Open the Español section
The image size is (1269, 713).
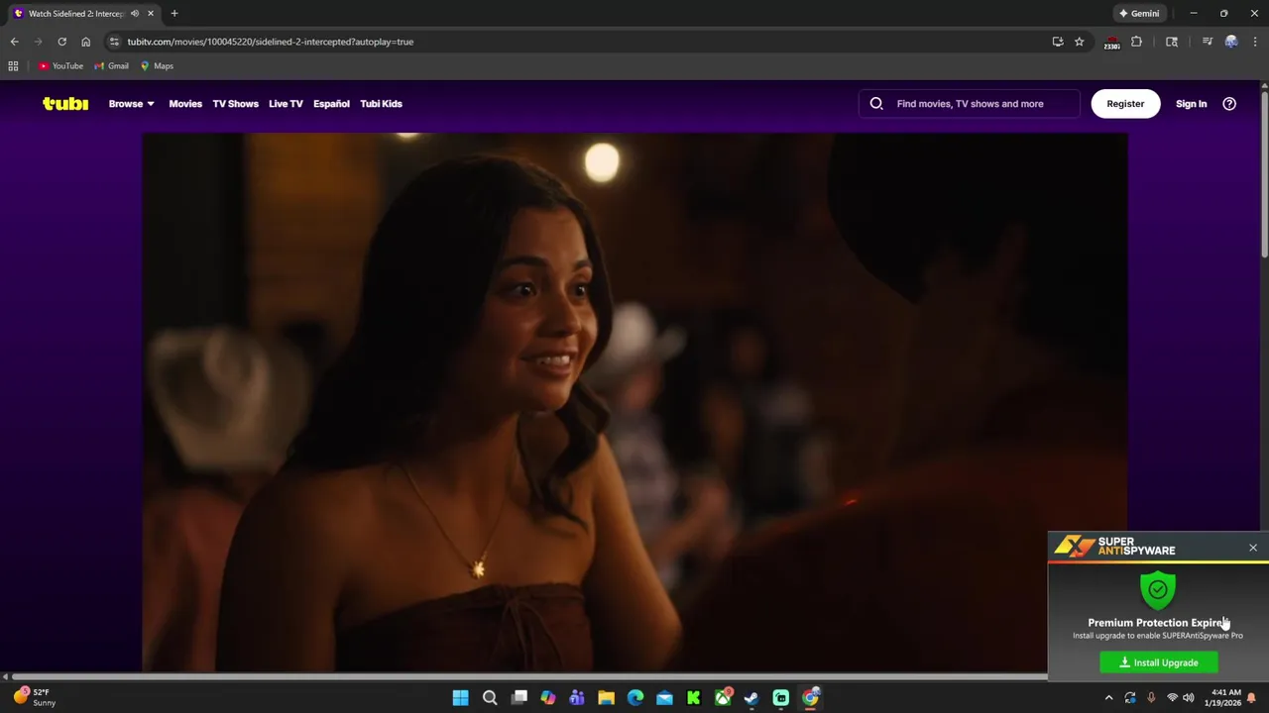coord(331,103)
